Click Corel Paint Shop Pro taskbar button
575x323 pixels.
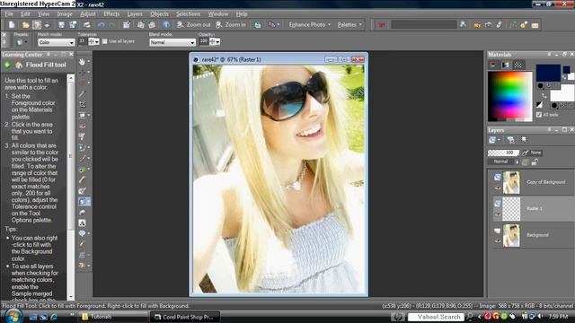pos(185,317)
